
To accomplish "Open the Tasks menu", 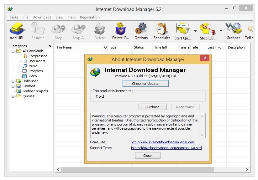I will pos(14,17).
